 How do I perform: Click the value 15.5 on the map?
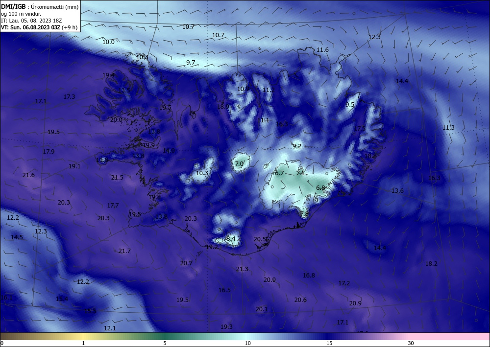(90, 311)
